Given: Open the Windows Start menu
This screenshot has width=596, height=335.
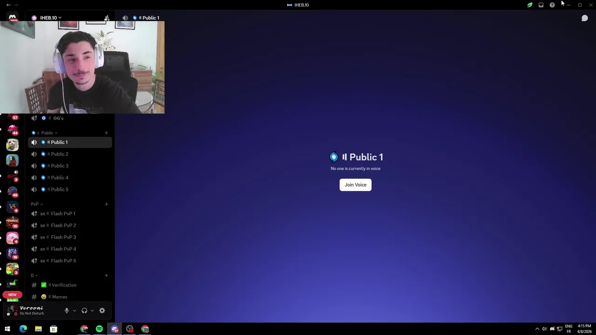Looking at the screenshot, I should tap(7, 329).
